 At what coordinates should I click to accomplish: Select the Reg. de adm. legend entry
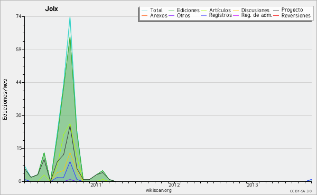[x=257, y=15]
